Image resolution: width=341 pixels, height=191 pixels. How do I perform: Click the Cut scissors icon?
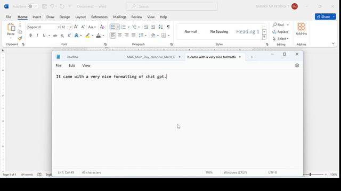20,25
